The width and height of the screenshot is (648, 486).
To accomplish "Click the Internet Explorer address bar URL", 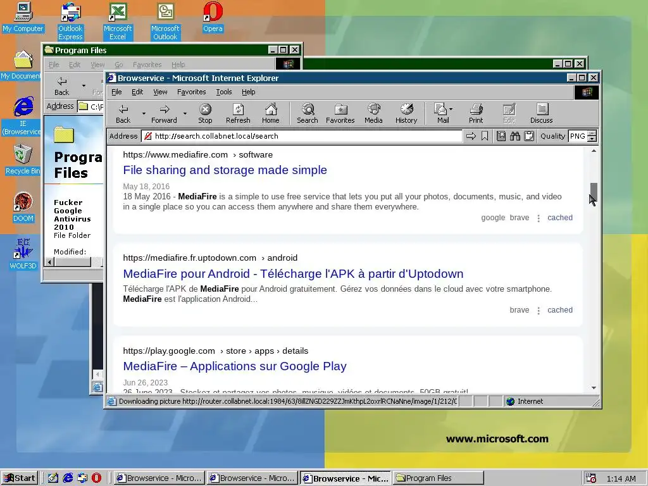I will (x=302, y=136).
